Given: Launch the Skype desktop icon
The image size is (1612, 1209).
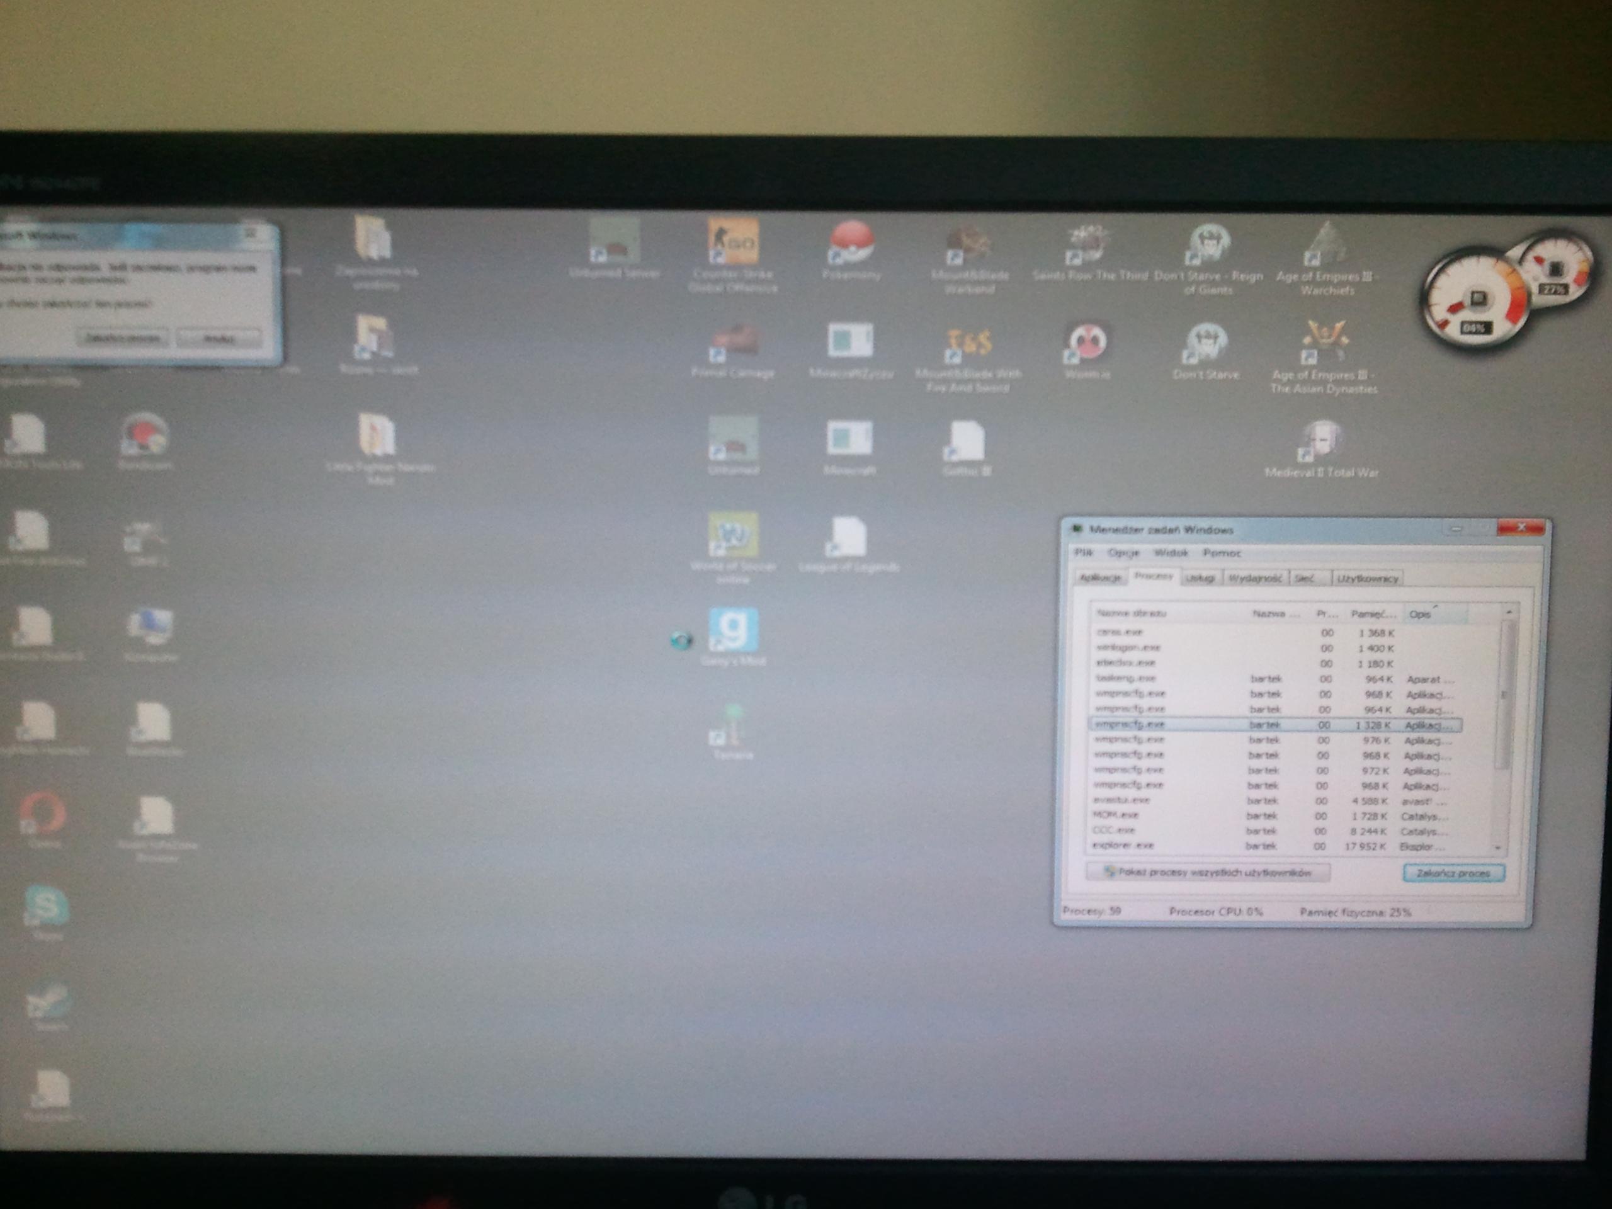Looking at the screenshot, I should (x=47, y=906).
